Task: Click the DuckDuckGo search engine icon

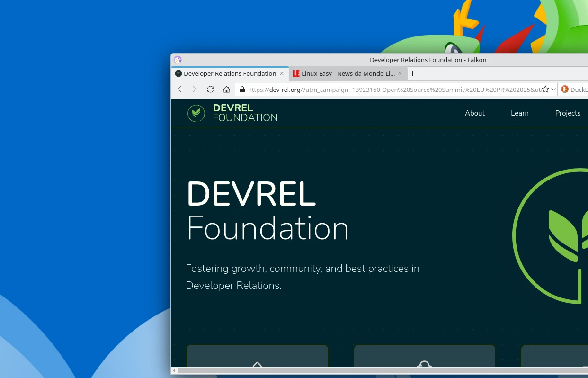Action: point(564,89)
